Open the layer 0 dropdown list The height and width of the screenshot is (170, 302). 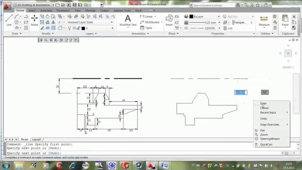point(112,28)
